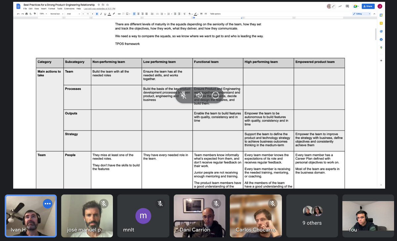
Task: Open the Edit menu
Action: tap(30, 9)
